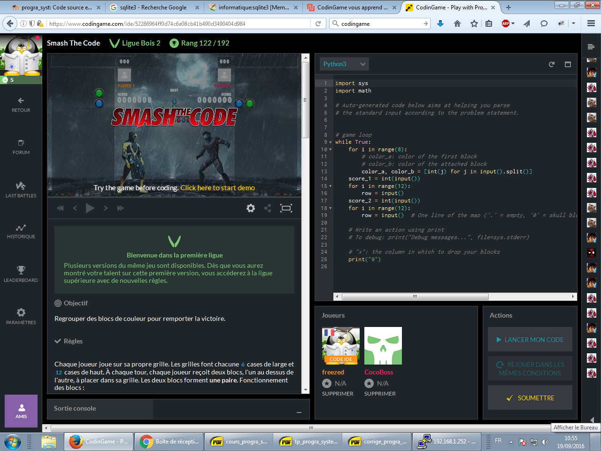Minimize the Sortie console panel

299,412
